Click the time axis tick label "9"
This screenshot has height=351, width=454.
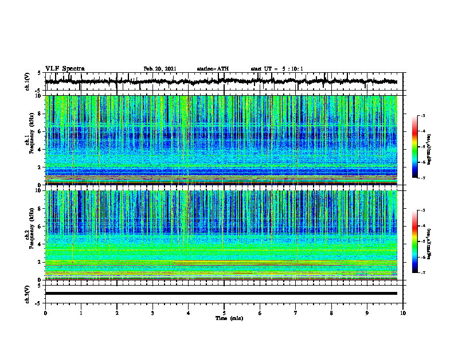[x=367, y=313]
